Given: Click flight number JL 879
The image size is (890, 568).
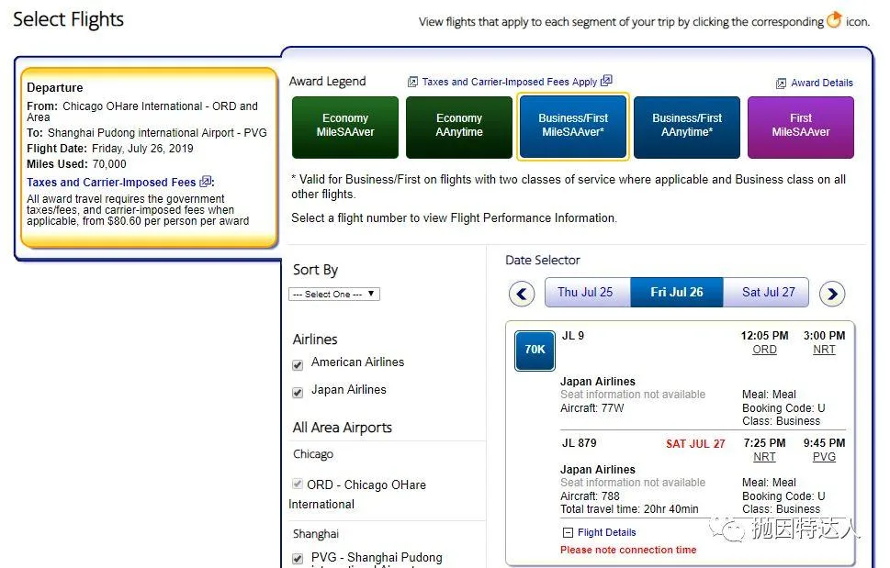Looking at the screenshot, I should [x=579, y=442].
